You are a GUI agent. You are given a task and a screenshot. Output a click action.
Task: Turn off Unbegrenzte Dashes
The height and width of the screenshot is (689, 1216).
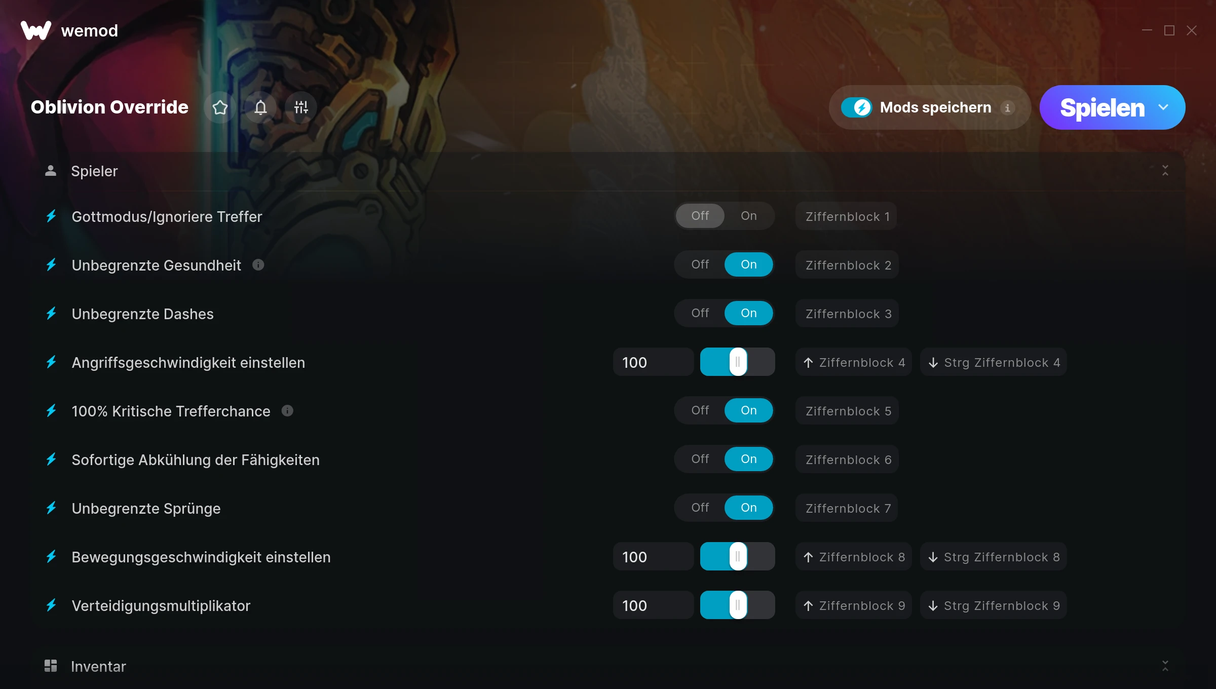click(x=700, y=313)
